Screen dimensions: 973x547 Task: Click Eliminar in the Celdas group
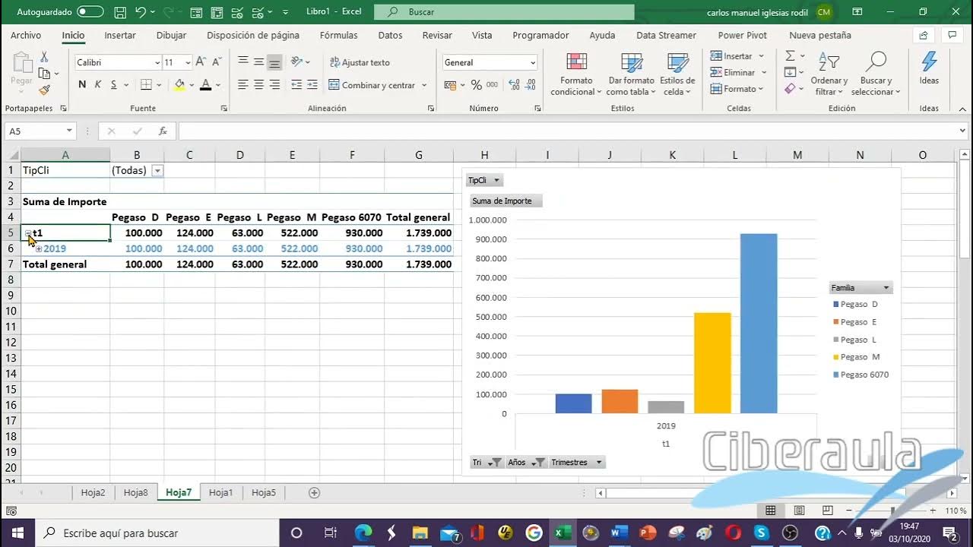[x=733, y=73]
